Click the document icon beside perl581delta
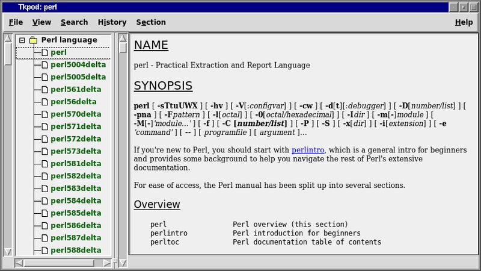This screenshot has height=271, width=481. click(x=44, y=163)
